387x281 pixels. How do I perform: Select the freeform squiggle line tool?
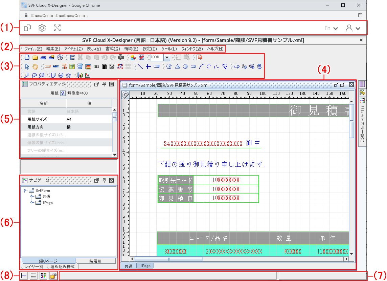pyautogui.click(x=225, y=66)
